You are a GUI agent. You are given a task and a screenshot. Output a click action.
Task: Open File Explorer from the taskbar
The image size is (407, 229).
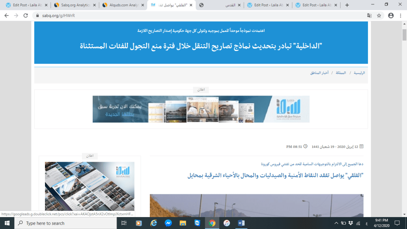[183, 223]
